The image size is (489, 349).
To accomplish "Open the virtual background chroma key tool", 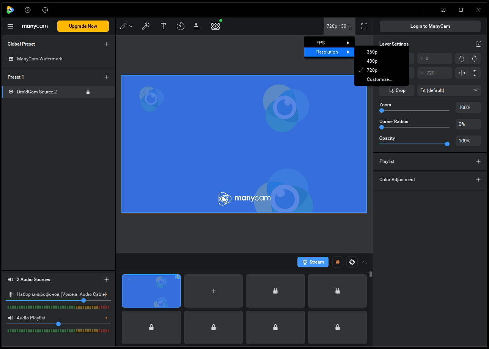I will click(215, 26).
